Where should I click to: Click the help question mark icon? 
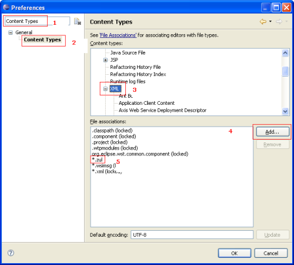pyautogui.click(x=11, y=253)
